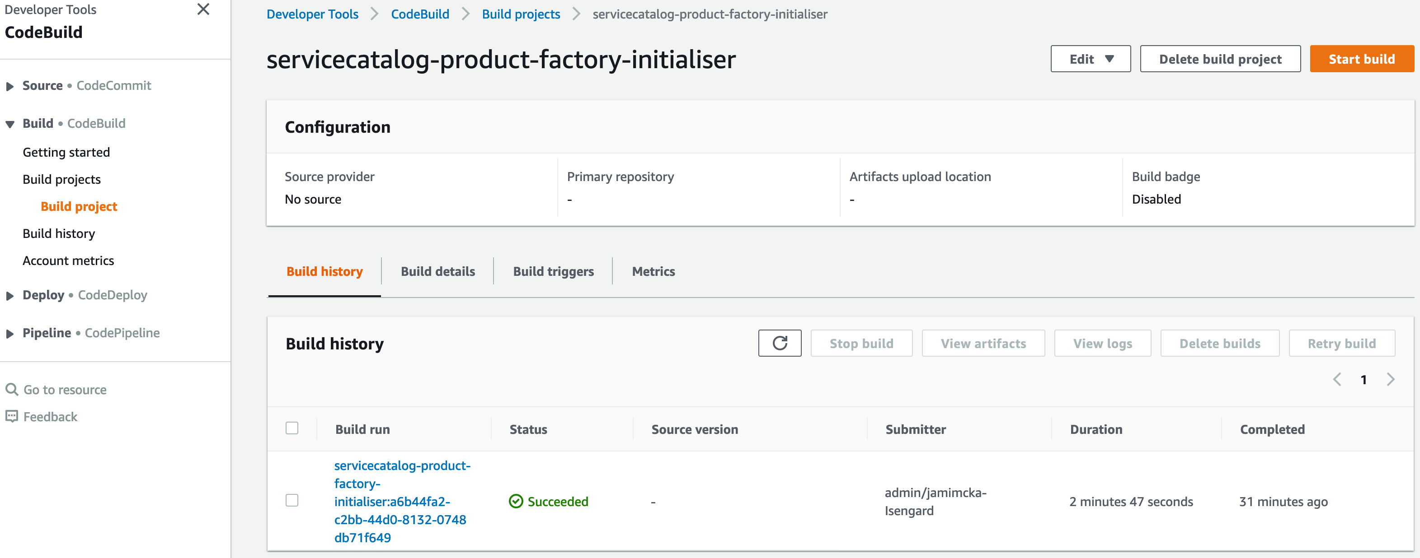This screenshot has width=1420, height=558.
Task: Expand the Source CodeCommit section
Action: click(9, 87)
